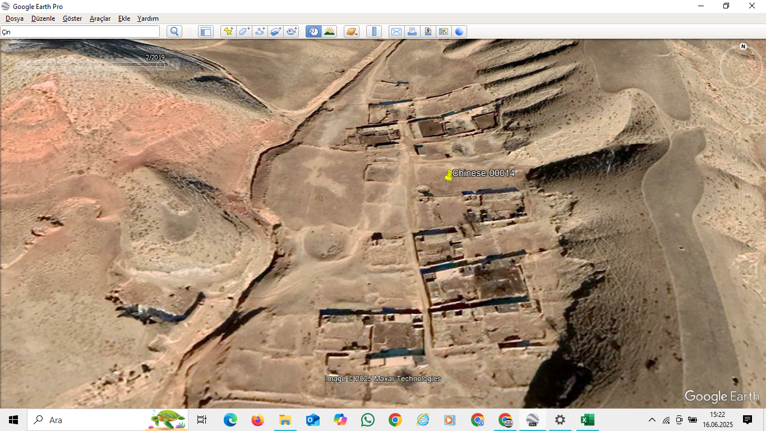766x431 pixels.
Task: Click the blue Earth globe icon
Action: pyautogui.click(x=459, y=31)
